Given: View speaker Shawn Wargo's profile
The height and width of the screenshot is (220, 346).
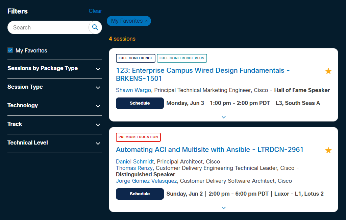Looking at the screenshot, I should tap(133, 90).
